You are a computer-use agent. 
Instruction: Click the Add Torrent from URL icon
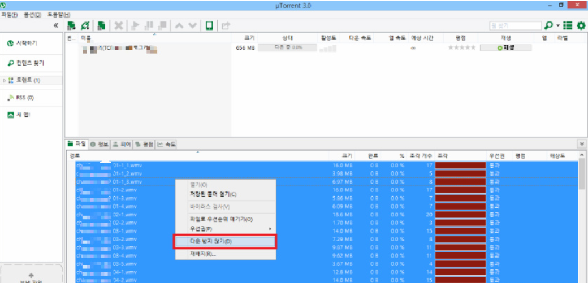(85, 25)
